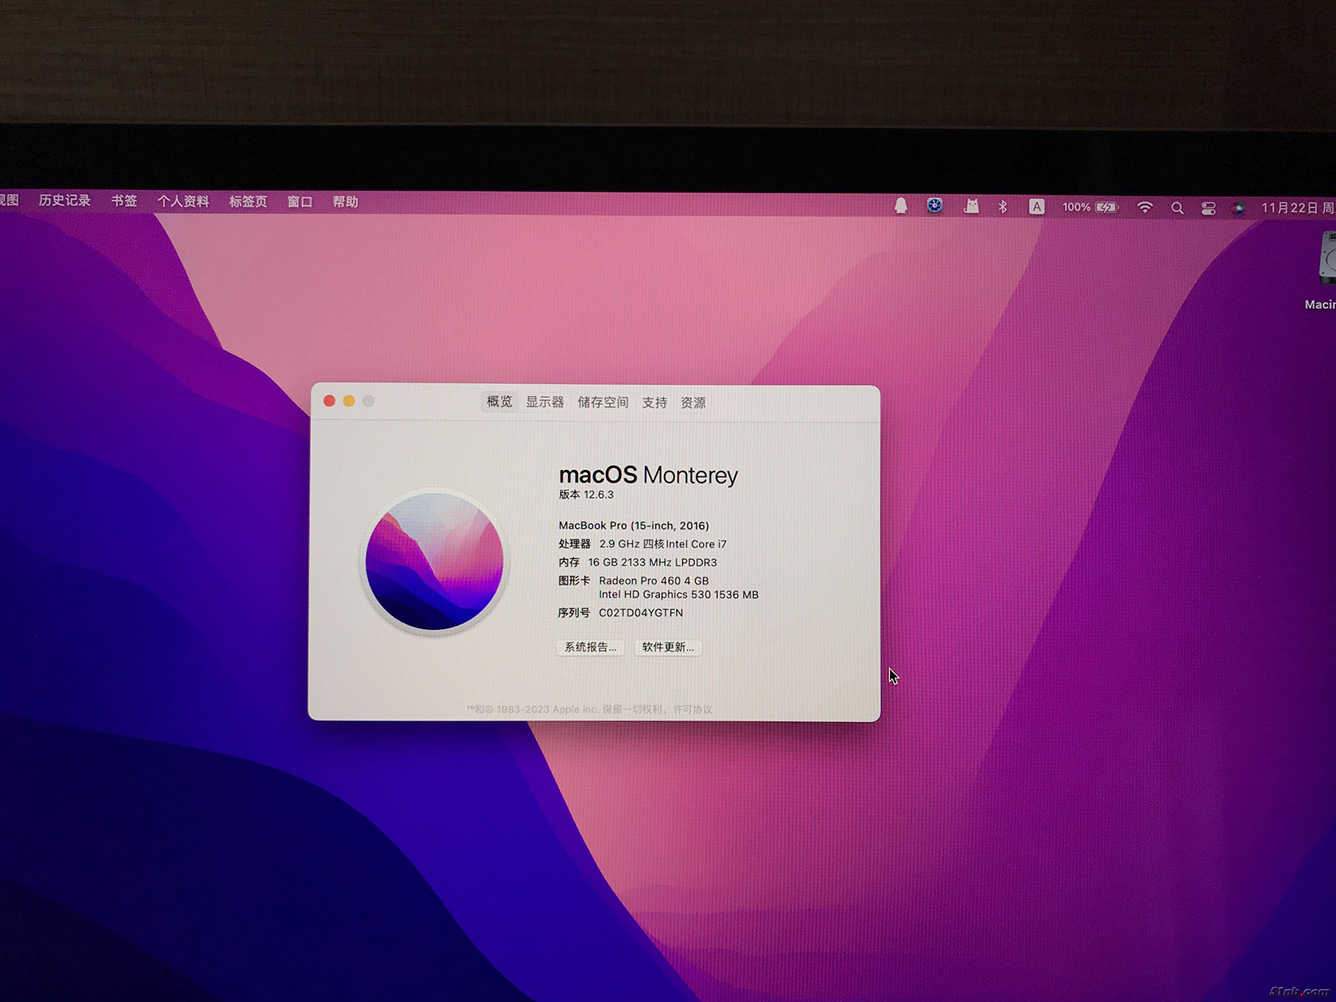This screenshot has height=1002, width=1336.
Task: Click the 11月22日 date clock
Action: pyautogui.click(x=1297, y=208)
